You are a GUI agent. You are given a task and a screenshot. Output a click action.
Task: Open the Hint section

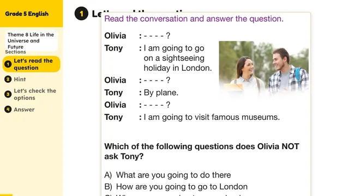20,79
